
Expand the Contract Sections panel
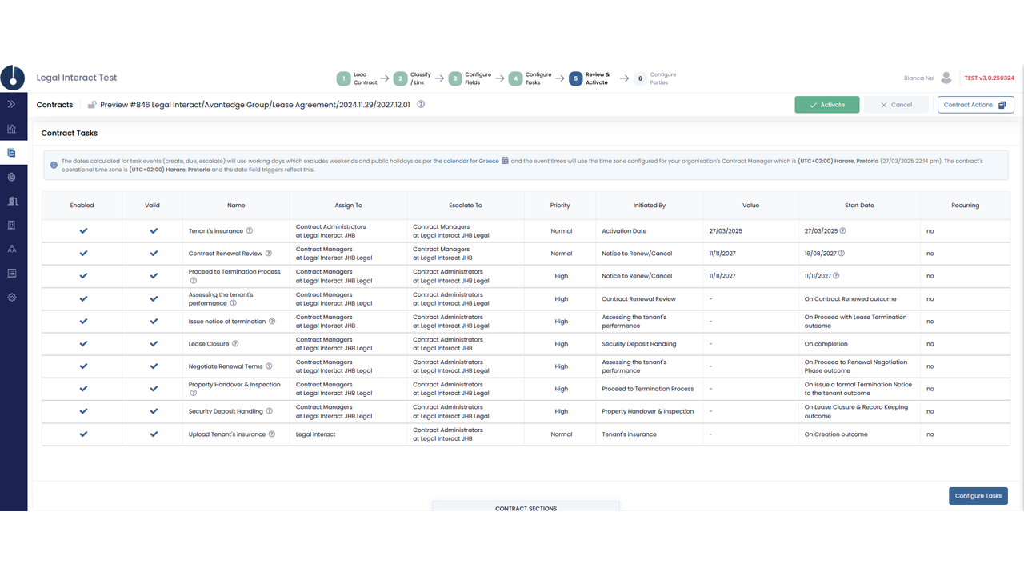coord(526,507)
